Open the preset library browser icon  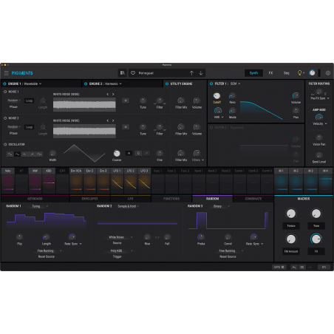[123, 73]
